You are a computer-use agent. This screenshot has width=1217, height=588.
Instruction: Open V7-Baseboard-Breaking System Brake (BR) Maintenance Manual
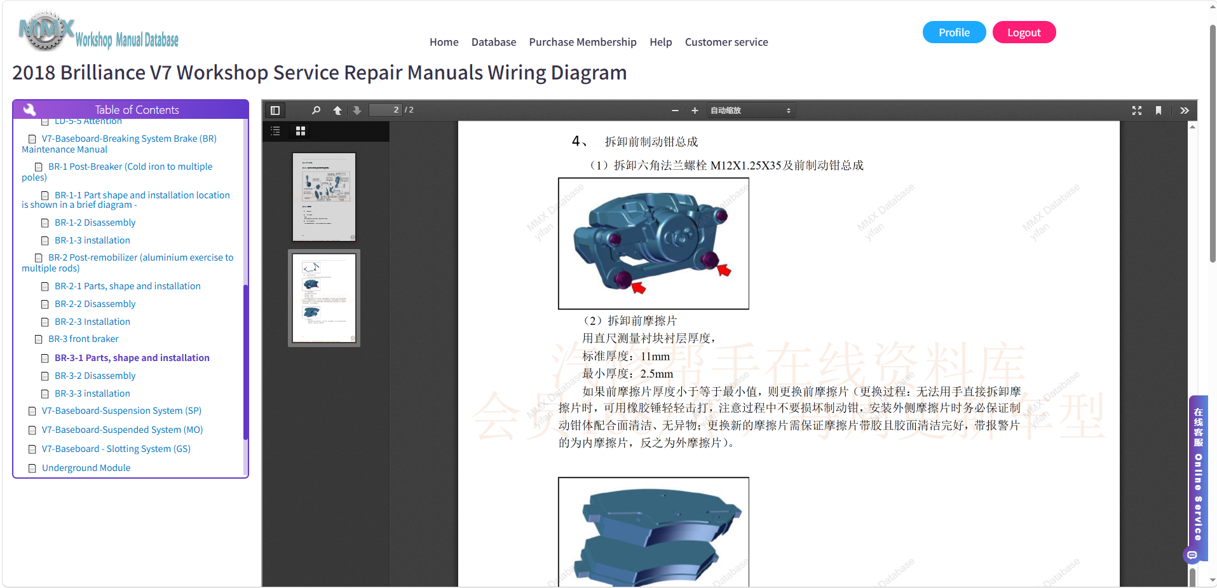[119, 144]
